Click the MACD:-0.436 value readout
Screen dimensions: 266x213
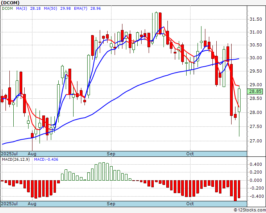[x=46, y=160]
